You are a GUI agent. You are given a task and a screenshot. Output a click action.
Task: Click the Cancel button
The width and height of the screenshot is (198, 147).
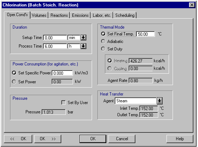pos(122,139)
